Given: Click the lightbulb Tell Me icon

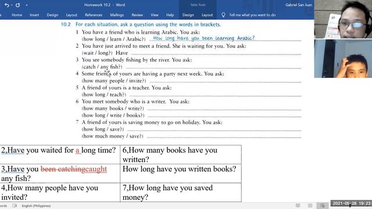Looking at the screenshot, I should tap(223, 15).
